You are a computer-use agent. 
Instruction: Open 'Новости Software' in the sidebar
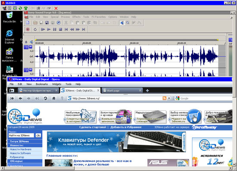click(x=20, y=153)
